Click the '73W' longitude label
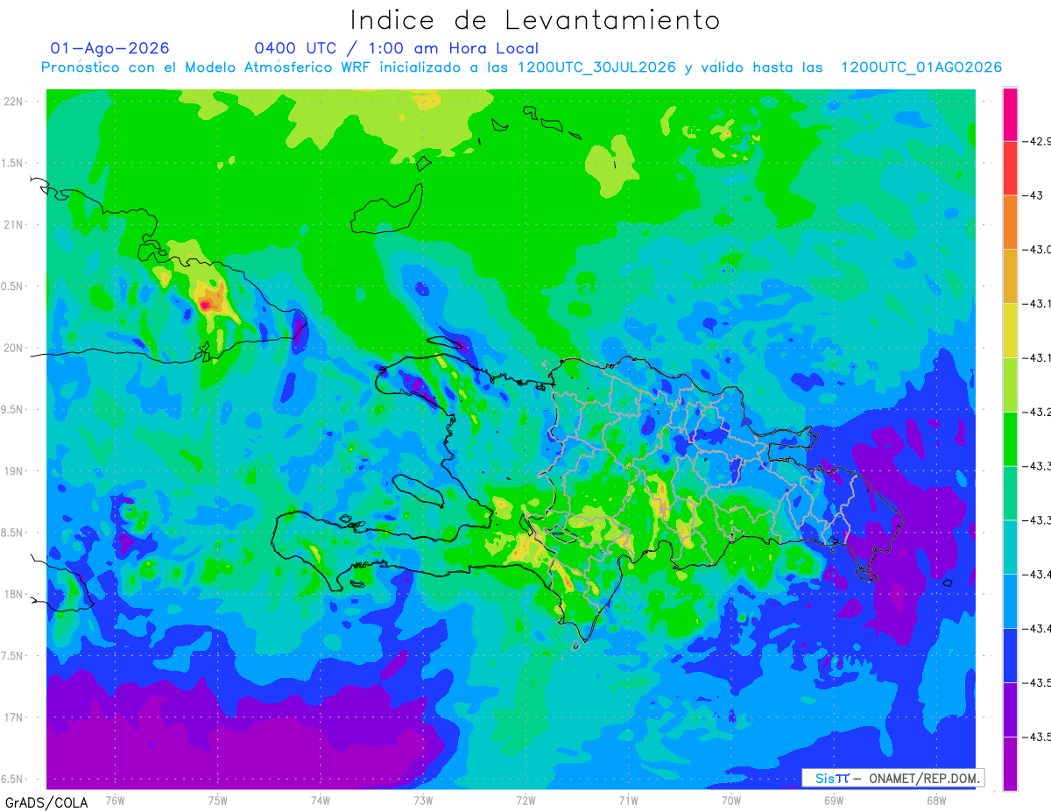1051x812 pixels. point(423,801)
